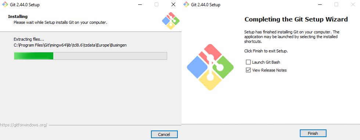Click the 'Completing the Git Setup Wizard' heading
Screen dimensions: 360x140
296,19
